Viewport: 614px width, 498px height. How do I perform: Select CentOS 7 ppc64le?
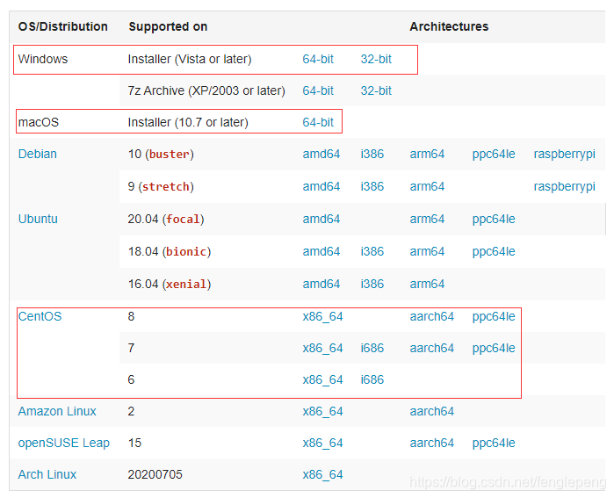pyautogui.click(x=494, y=348)
